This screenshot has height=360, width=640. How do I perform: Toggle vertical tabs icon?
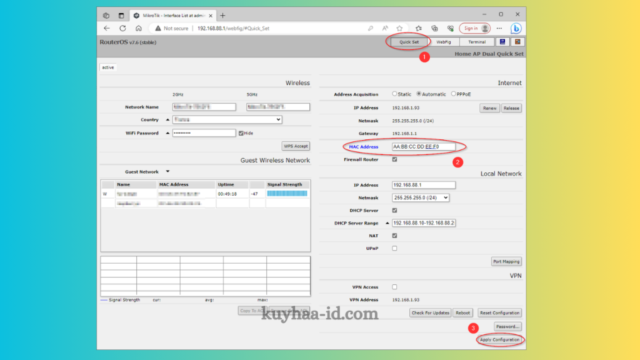point(121,16)
